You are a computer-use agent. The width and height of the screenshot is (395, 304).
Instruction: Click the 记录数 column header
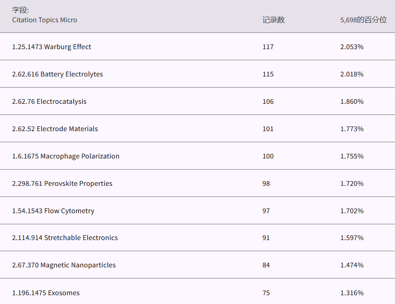coord(273,20)
